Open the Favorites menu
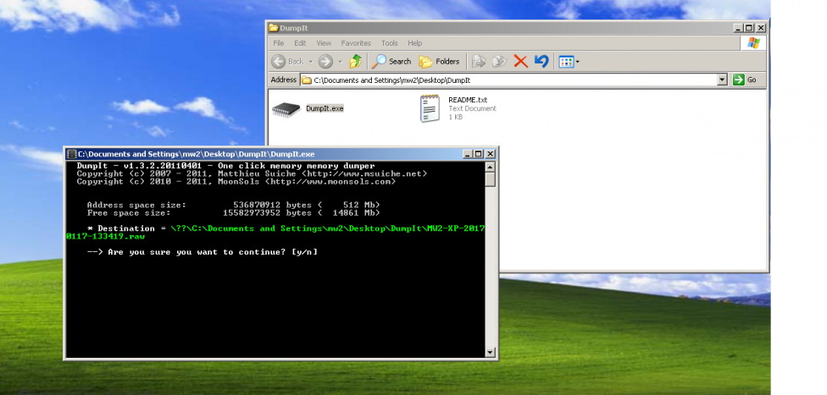 [356, 43]
